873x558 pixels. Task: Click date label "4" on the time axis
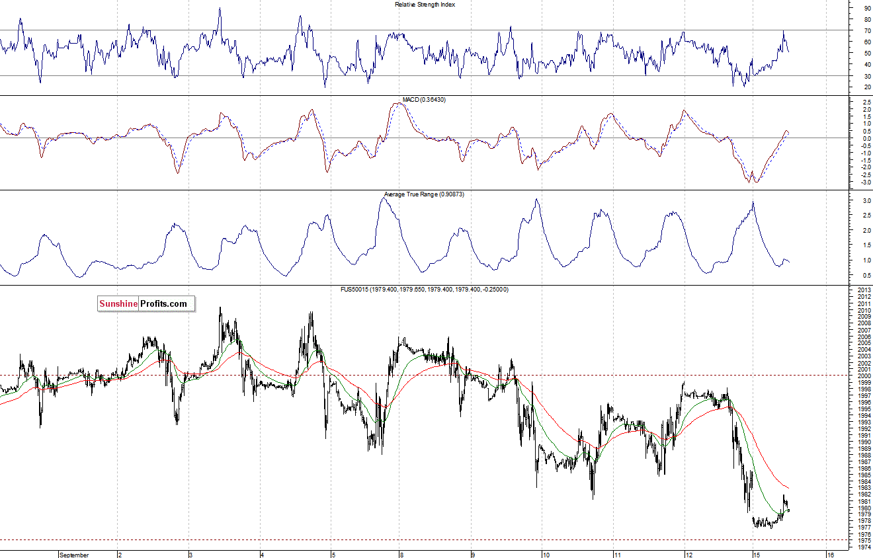(x=262, y=555)
